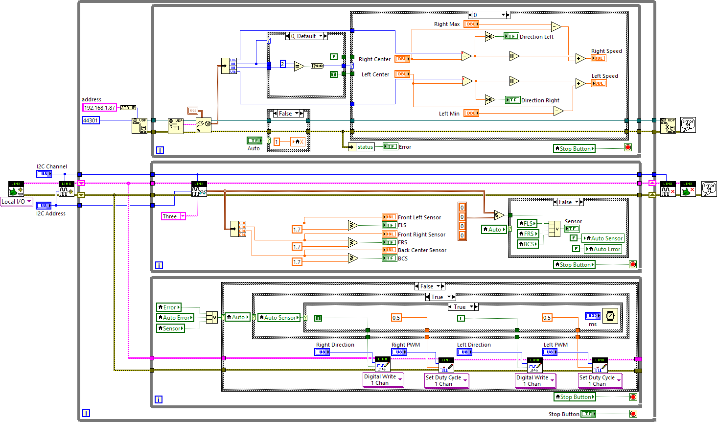717x422 pixels.
Task: Select the UDP Close node
Action: point(668,125)
